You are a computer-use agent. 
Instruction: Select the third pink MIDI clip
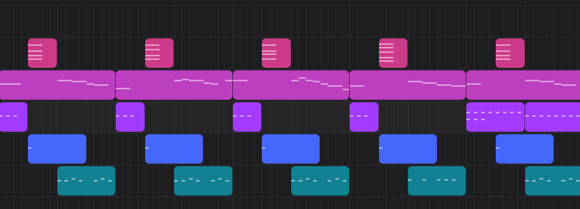[276, 53]
